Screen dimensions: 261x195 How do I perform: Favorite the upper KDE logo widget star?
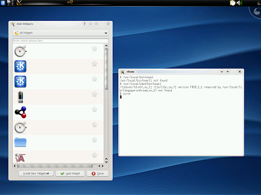tap(94, 64)
